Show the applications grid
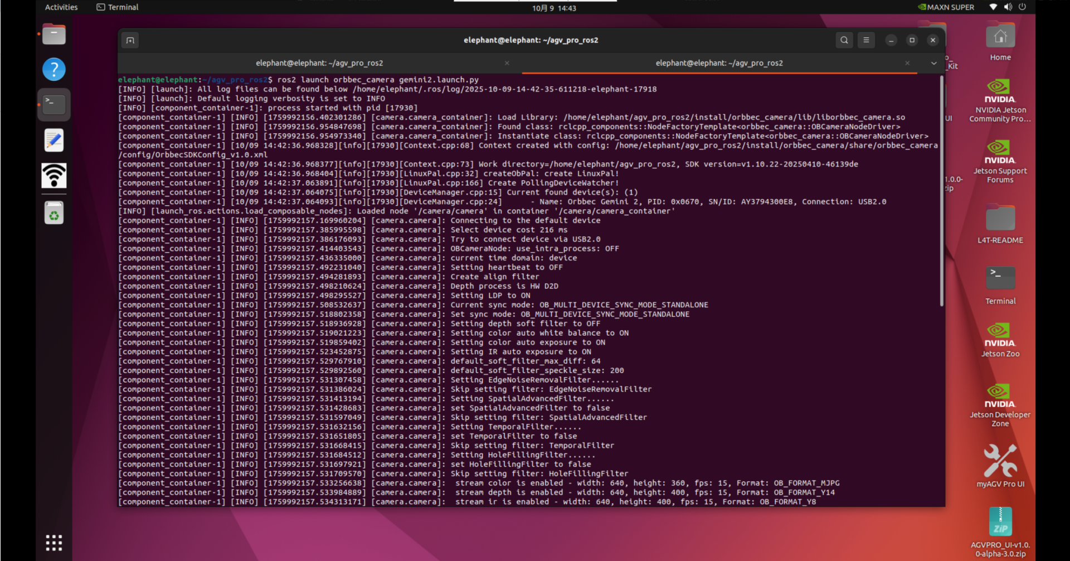Screen dimensions: 1070x561 tap(54, 543)
